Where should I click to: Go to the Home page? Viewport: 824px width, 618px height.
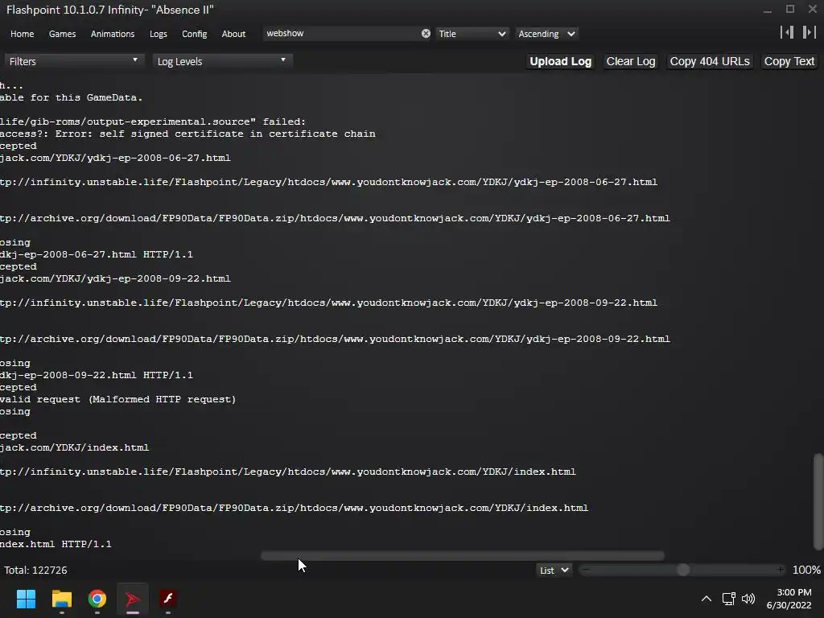(22, 34)
